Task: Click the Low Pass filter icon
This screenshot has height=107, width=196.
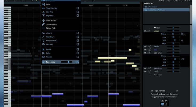Action: tap(43, 12)
